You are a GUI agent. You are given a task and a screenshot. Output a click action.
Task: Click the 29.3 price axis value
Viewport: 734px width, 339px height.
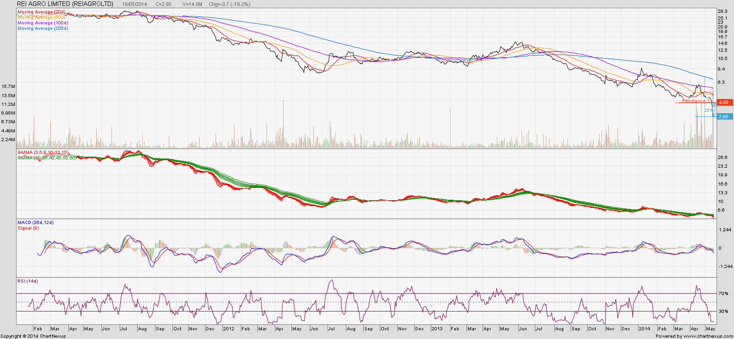723,11
